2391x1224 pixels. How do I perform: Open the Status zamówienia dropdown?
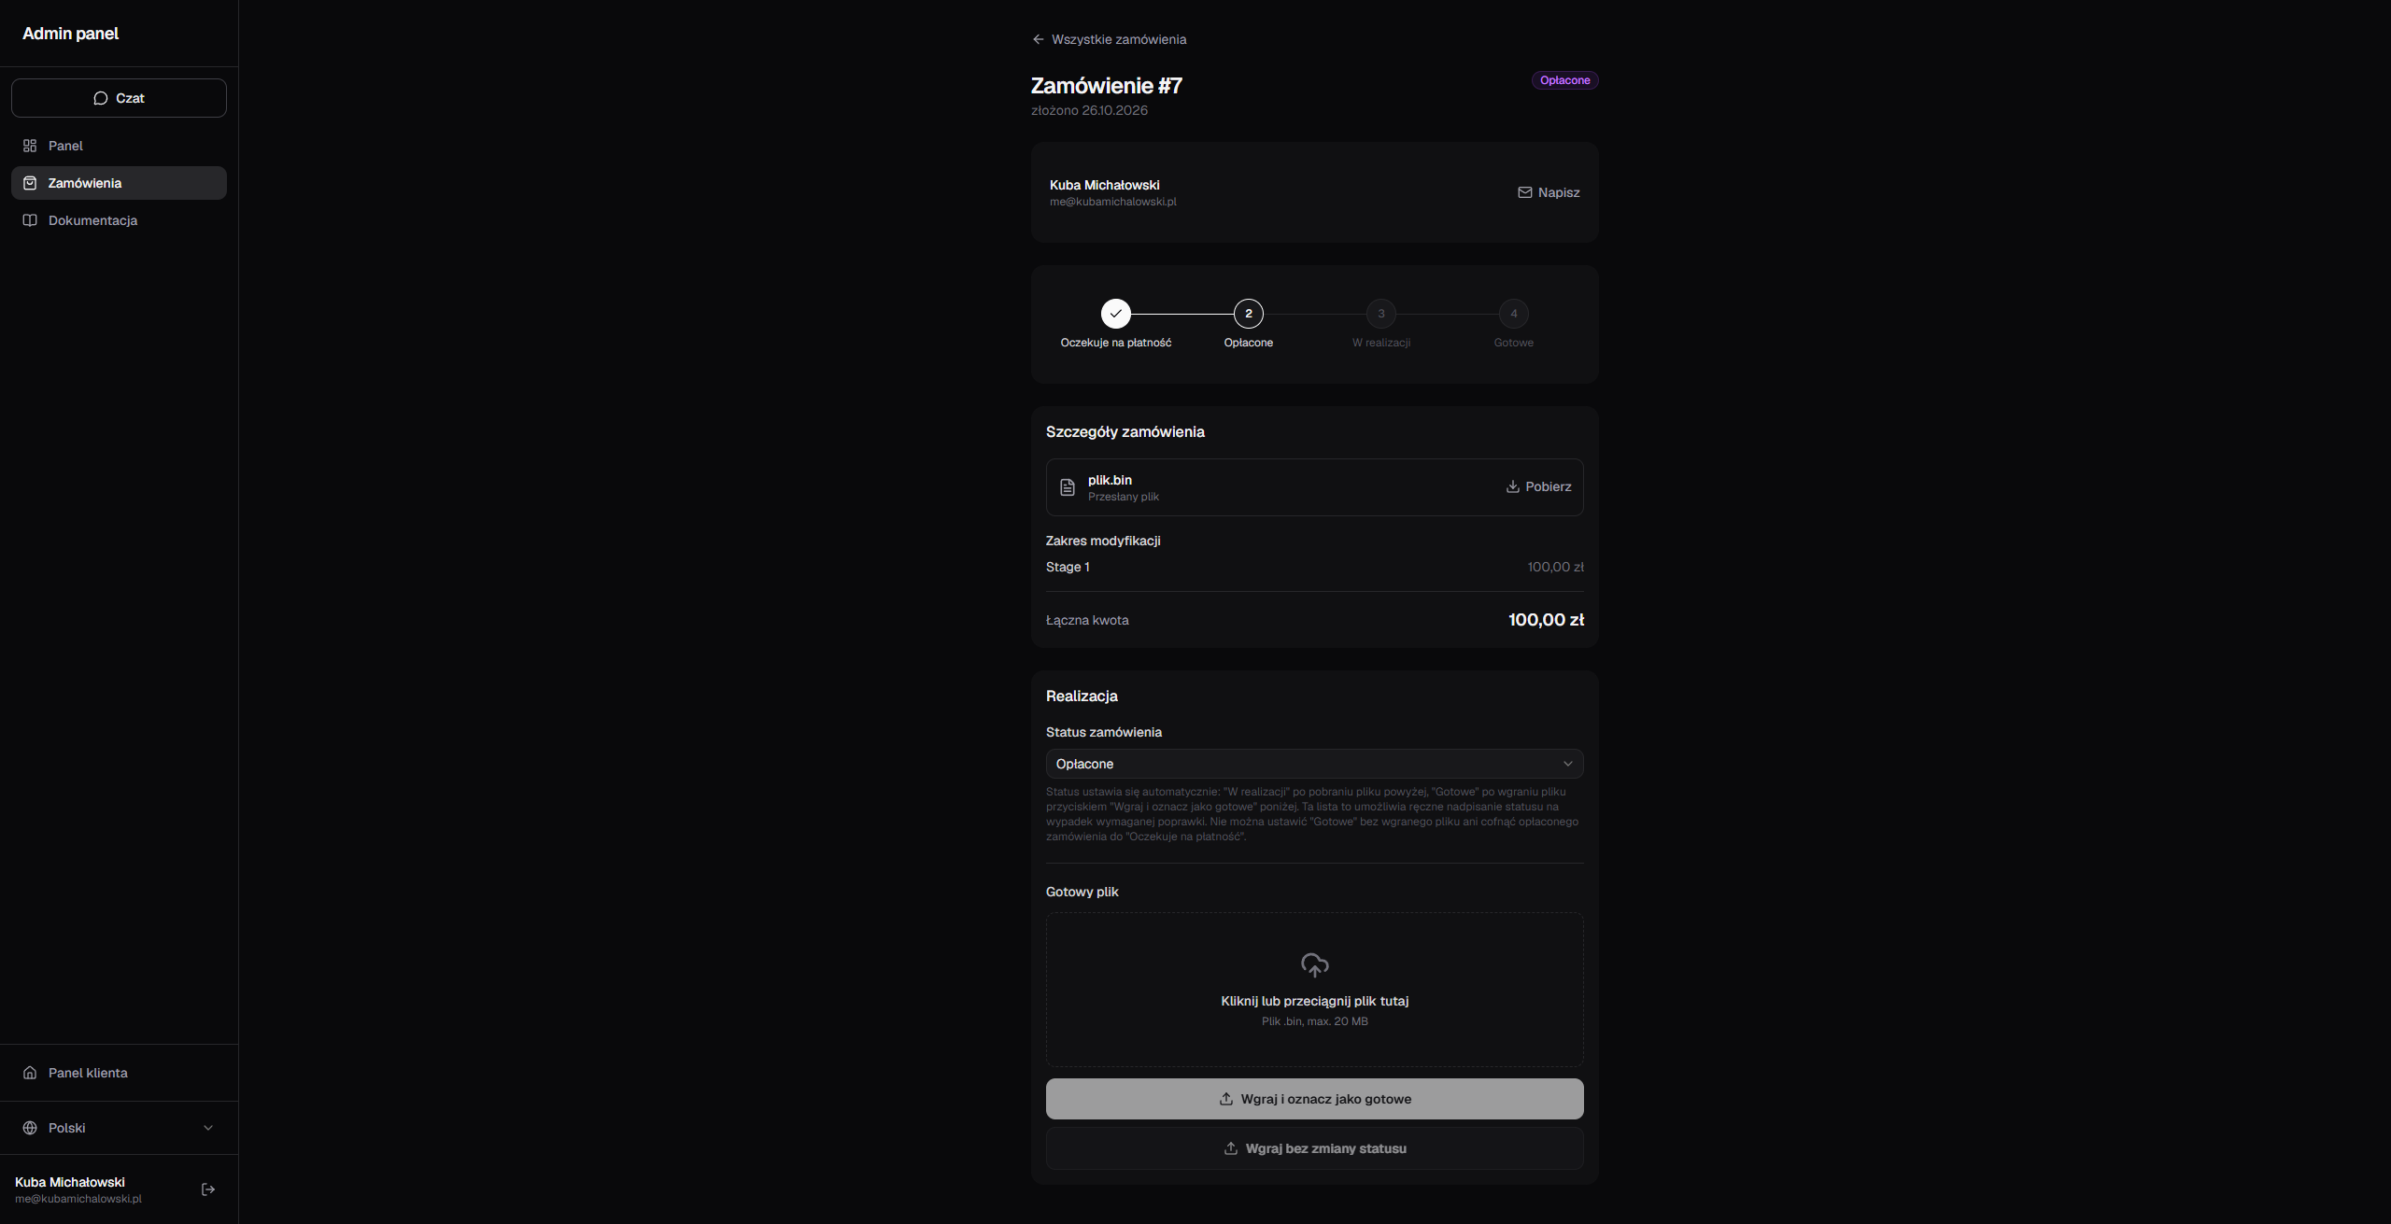(1314, 764)
